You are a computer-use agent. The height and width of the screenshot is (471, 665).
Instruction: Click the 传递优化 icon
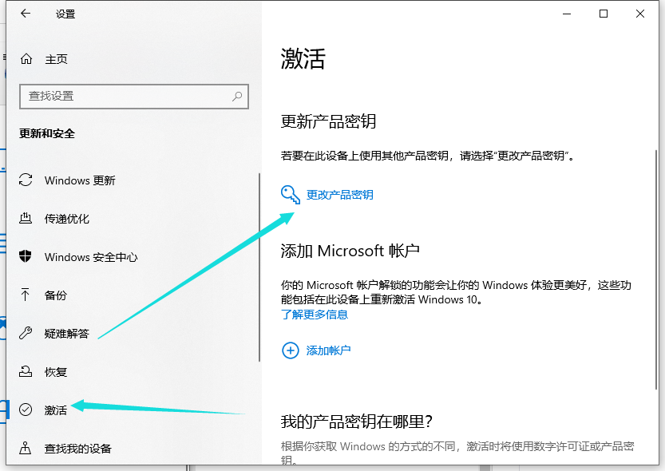pos(26,219)
